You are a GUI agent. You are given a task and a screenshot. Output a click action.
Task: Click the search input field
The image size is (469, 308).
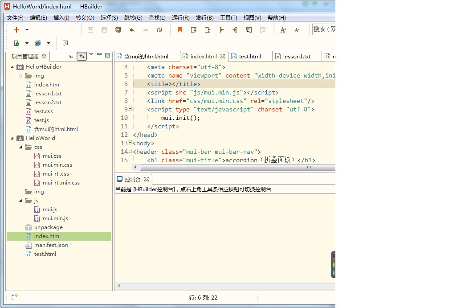tap(324, 29)
